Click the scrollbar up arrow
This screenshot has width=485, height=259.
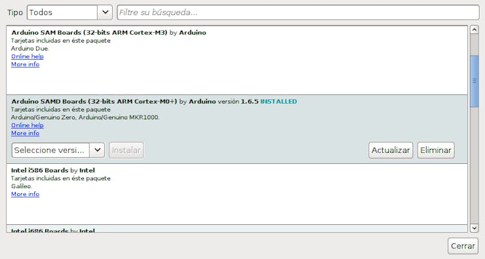[474, 30]
